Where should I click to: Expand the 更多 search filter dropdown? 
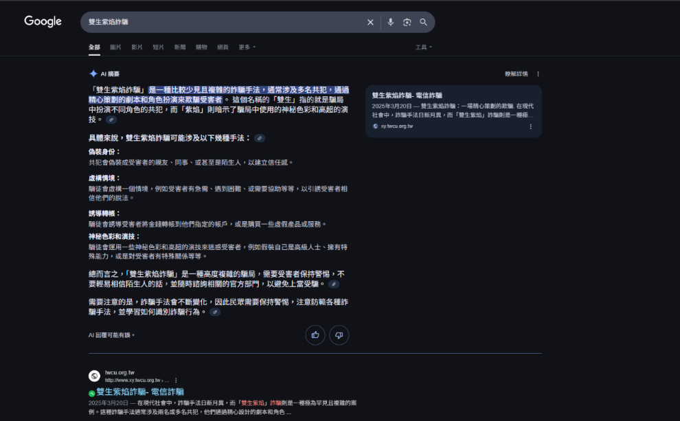[x=247, y=47]
